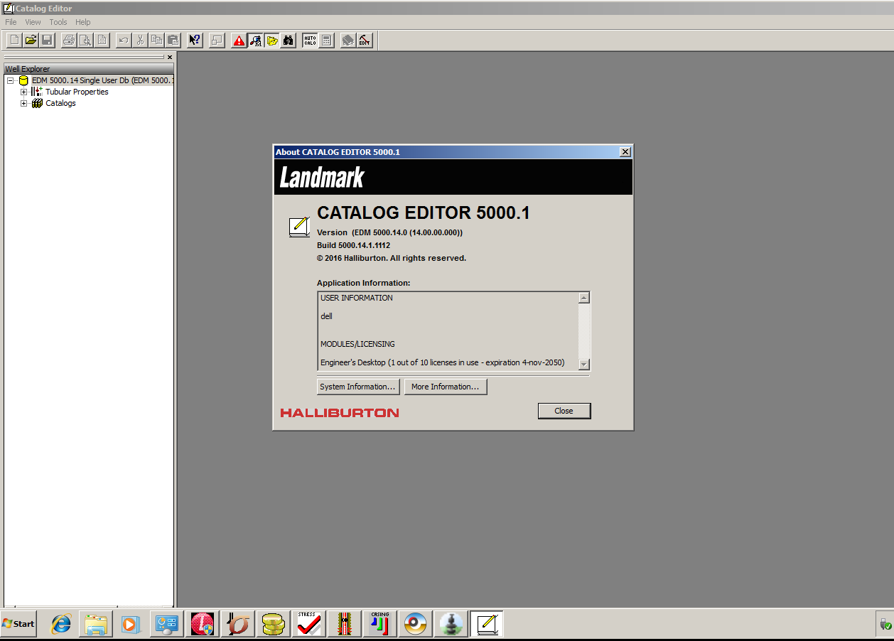Image resolution: width=894 pixels, height=641 pixels.
Task: Open the red L shield taskbar app
Action: 202,624
